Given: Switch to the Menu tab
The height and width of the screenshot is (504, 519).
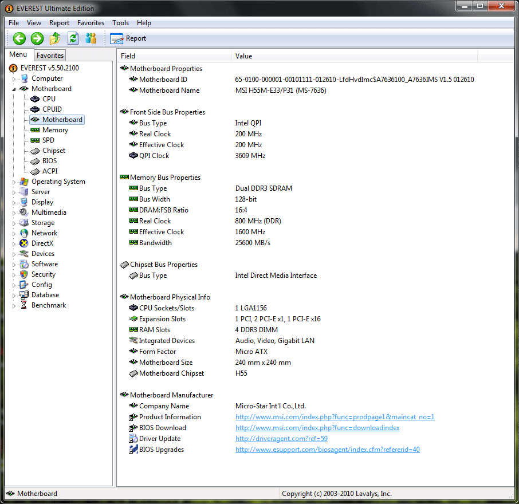Looking at the screenshot, I should pyautogui.click(x=18, y=54).
